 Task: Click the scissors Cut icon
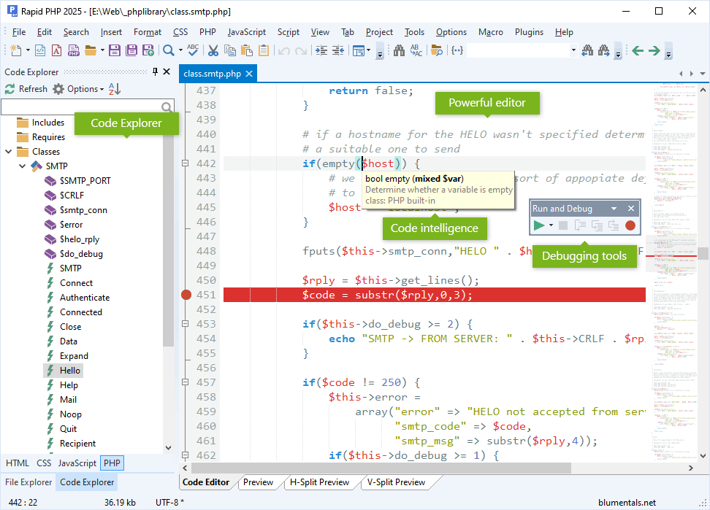tap(213, 50)
